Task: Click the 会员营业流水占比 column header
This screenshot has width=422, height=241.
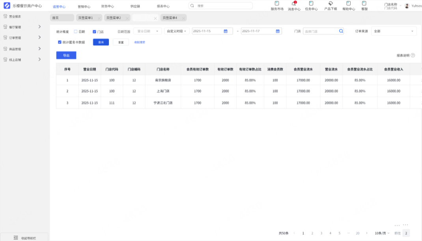Action: point(360,69)
